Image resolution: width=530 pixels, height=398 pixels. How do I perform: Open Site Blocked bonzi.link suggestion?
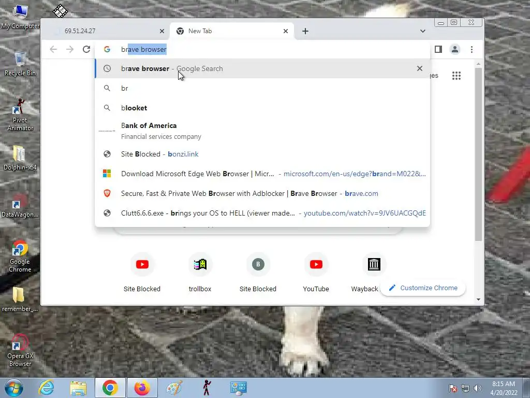(262, 154)
